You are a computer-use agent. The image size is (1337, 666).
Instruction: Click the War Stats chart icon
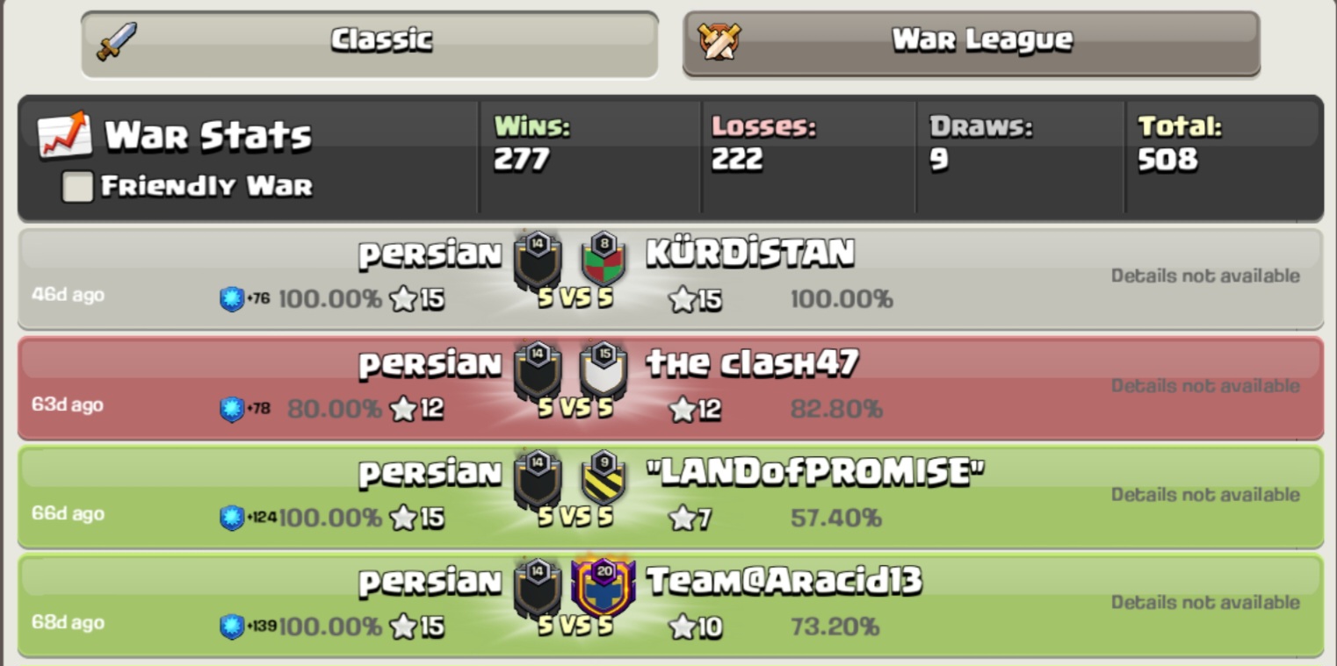65,134
